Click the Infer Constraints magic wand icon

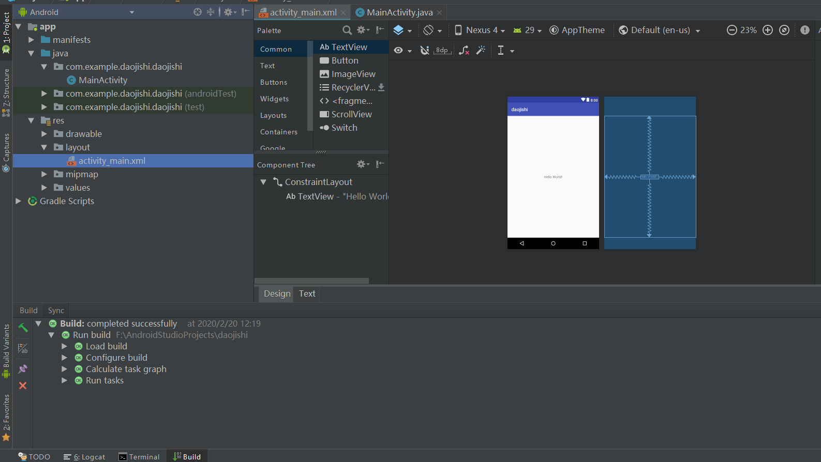tap(481, 50)
